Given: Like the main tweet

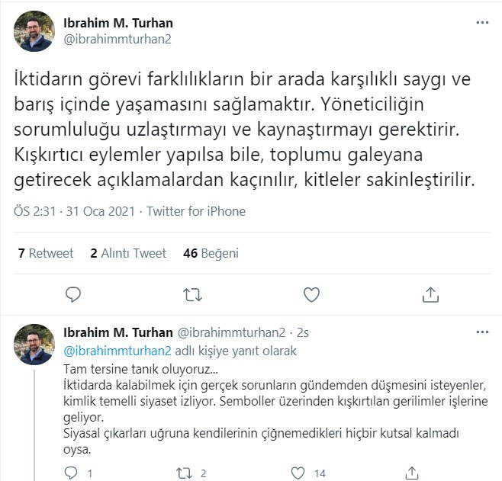Looking at the screenshot, I should tap(311, 294).
